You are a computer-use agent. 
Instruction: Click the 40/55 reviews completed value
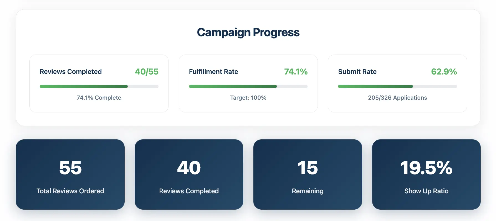pyautogui.click(x=147, y=72)
